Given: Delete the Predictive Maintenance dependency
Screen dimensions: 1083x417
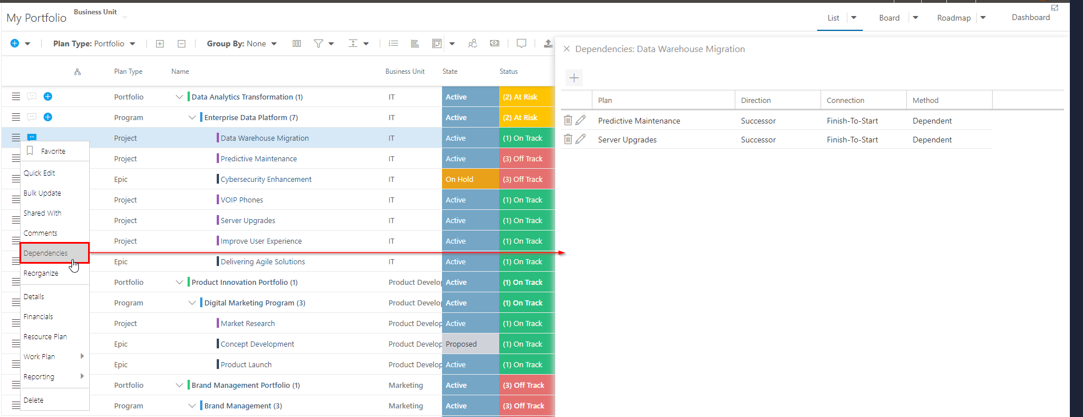Looking at the screenshot, I should [568, 120].
